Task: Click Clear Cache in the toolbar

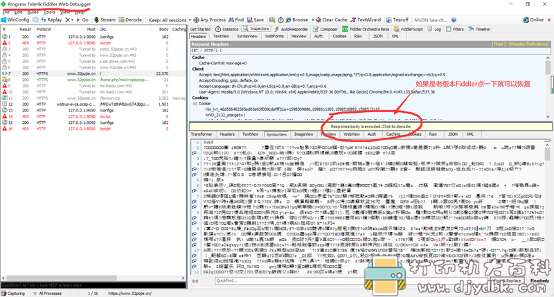Action: [332, 20]
